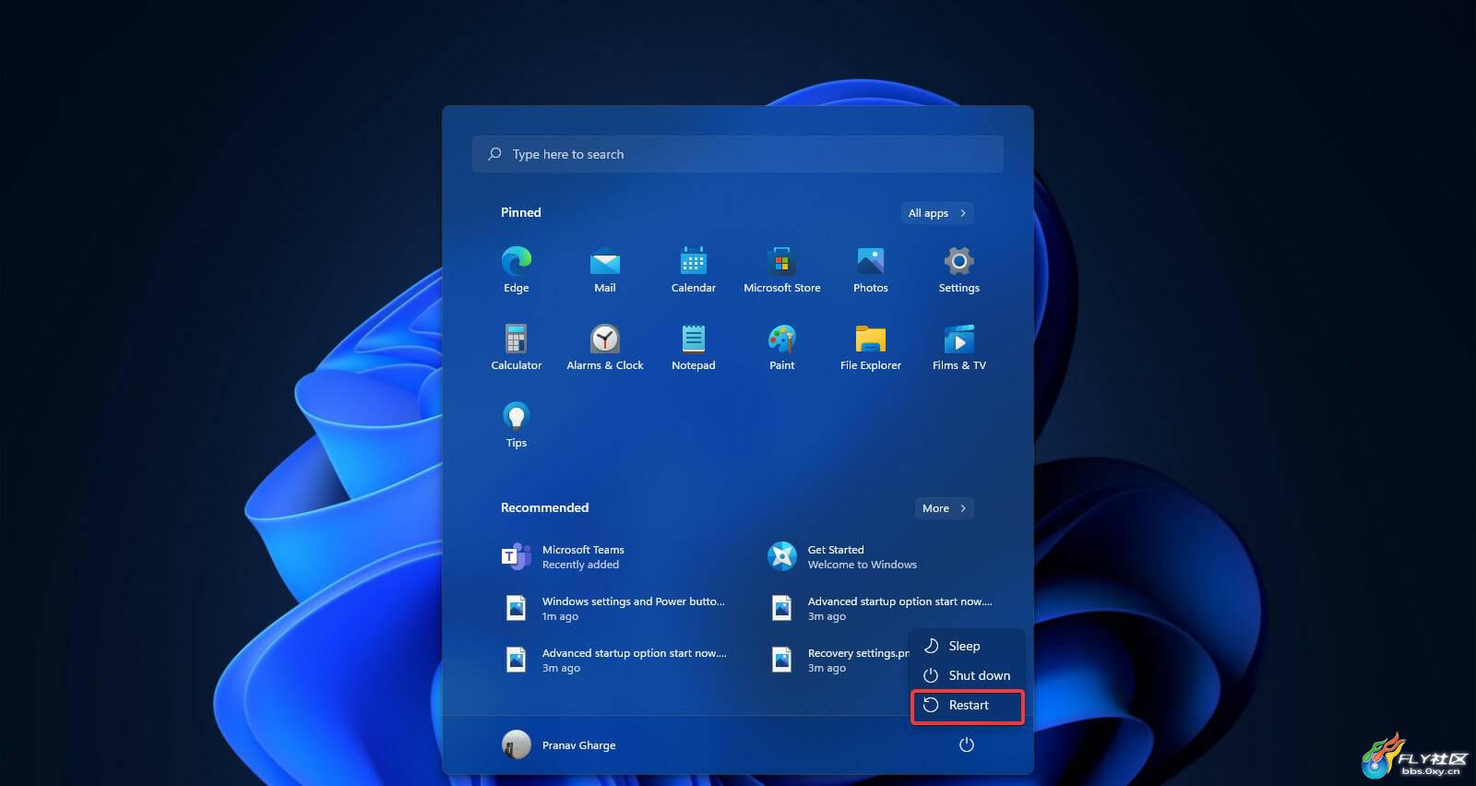Open Alarms & Clock app
Screen dimensions: 1476x786
[x=605, y=347]
